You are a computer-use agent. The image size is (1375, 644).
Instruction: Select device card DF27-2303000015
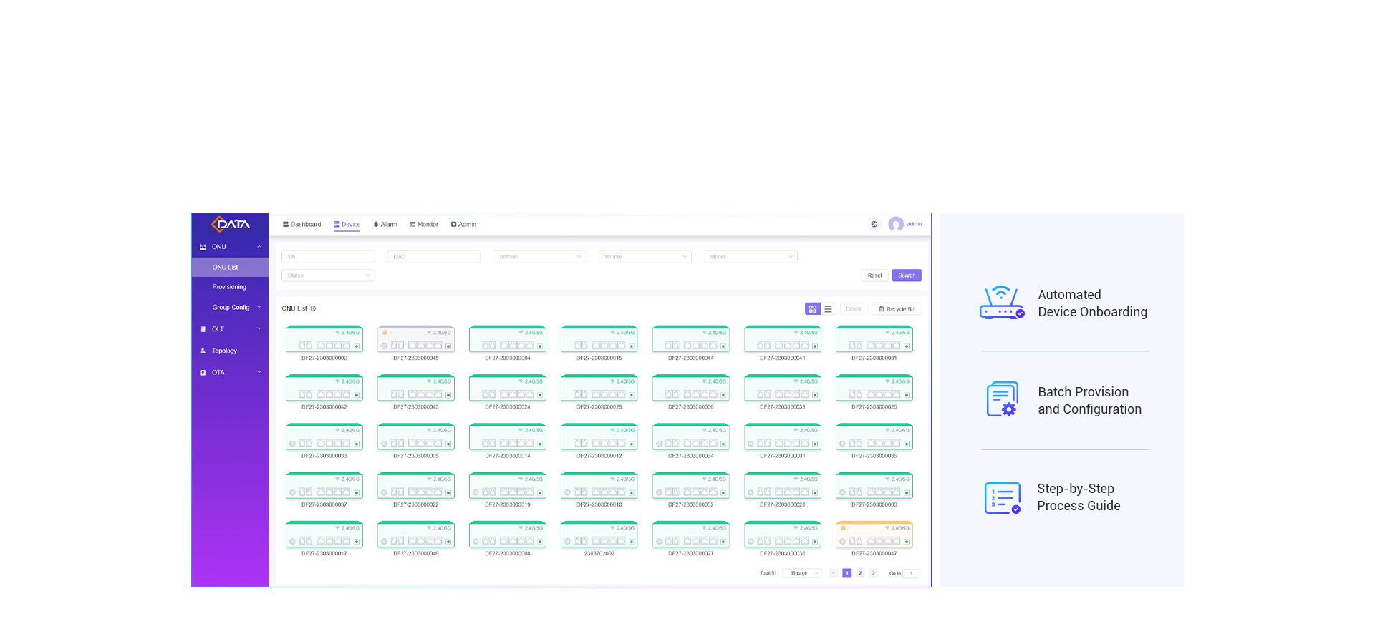coord(599,339)
